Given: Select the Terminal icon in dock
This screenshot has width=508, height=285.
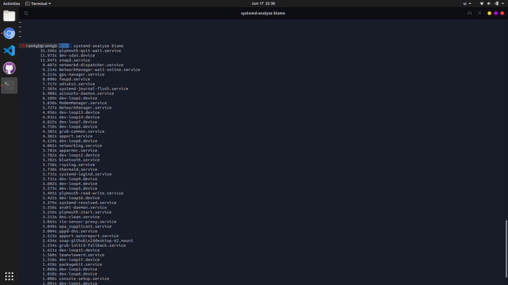Looking at the screenshot, I should click(9, 86).
